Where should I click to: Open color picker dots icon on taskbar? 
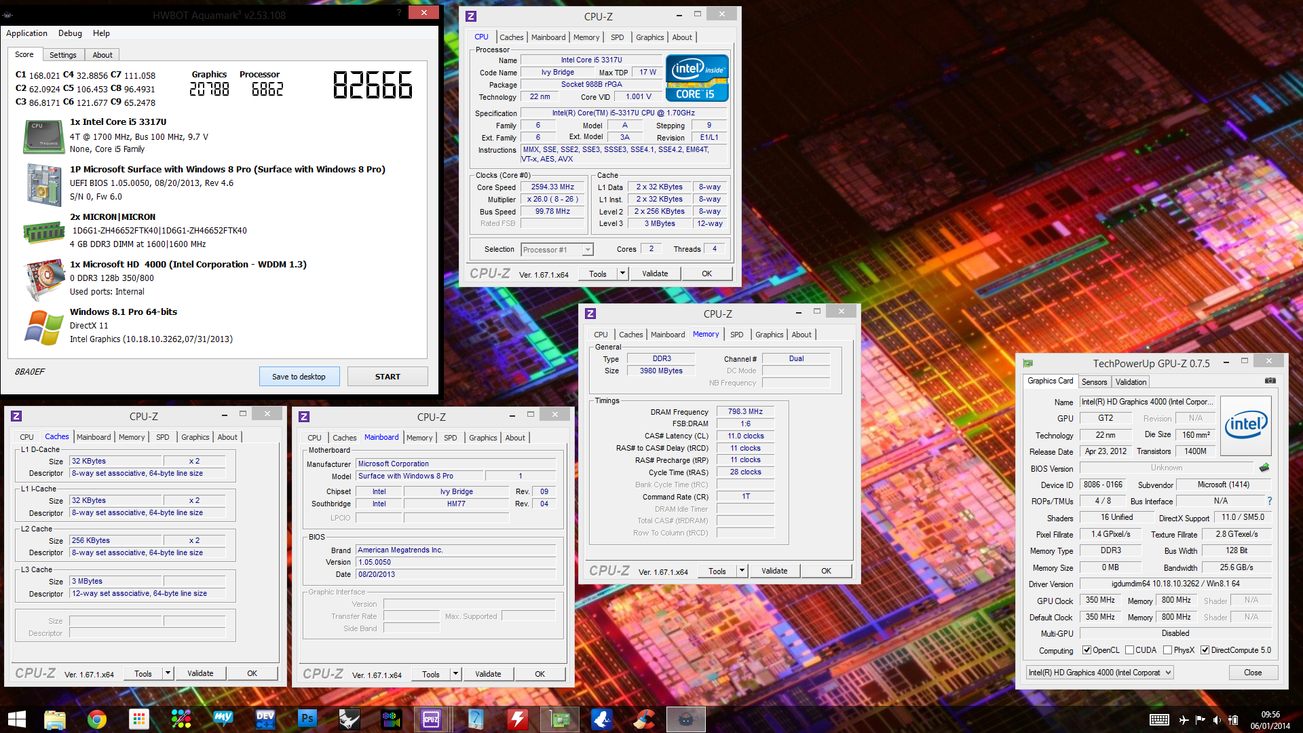pos(181,719)
